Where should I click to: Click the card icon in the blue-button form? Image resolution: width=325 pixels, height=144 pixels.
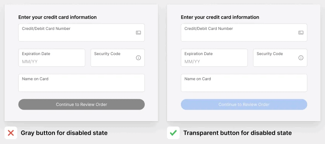[x=301, y=33]
